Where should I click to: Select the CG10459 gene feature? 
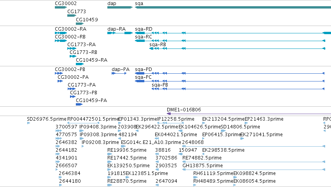click(x=80, y=24)
